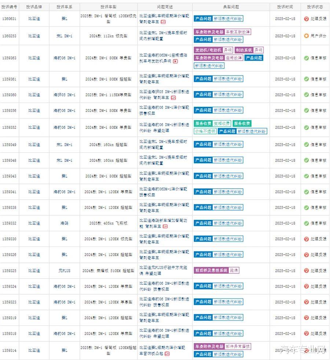330x360 pixels.
Task: Click 新旧款迭代纠纷 tag in row 1359361
Action: click(x=228, y=79)
